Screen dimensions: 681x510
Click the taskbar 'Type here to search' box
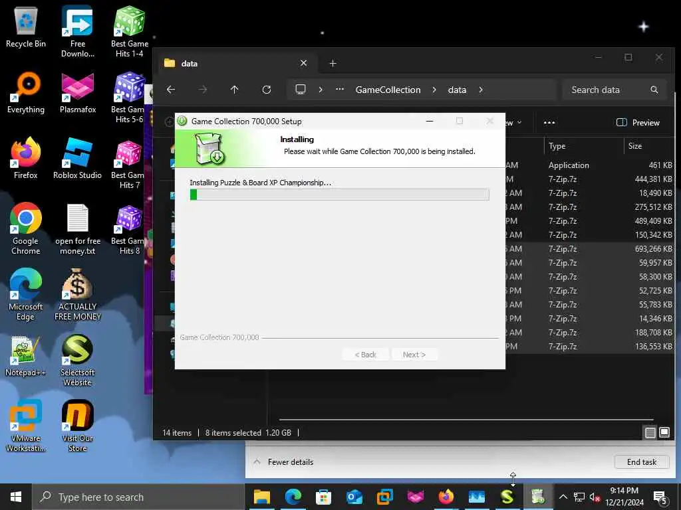pos(139,497)
